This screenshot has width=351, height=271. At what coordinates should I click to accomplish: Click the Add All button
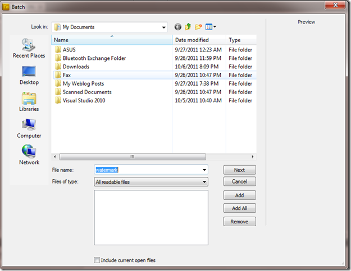pos(239,208)
